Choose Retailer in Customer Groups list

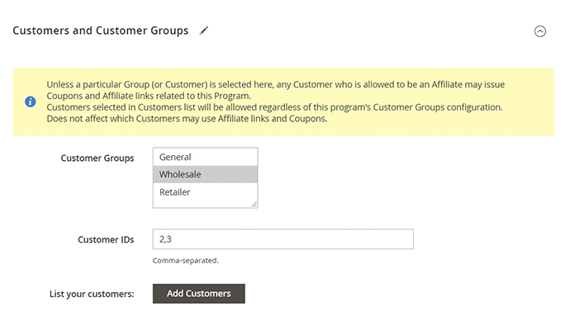(205, 192)
